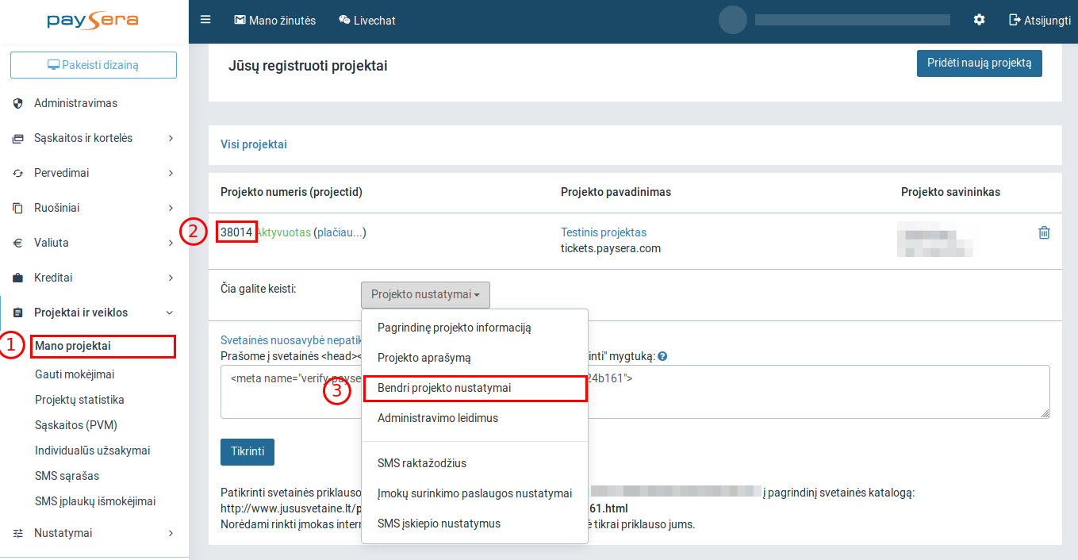1078x560 pixels.
Task: Expand the Pervedimai chevron
Action: [x=171, y=173]
